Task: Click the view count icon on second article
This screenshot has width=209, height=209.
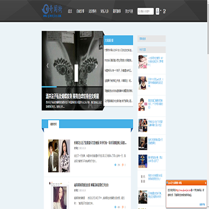Action: click(x=116, y=207)
